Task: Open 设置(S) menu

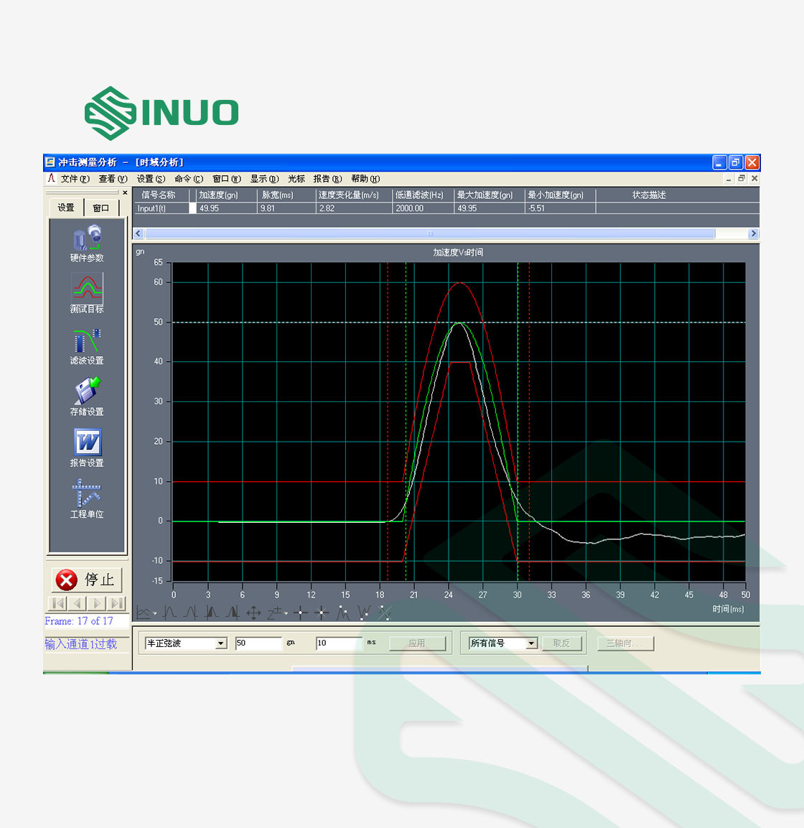Action: 151,179
